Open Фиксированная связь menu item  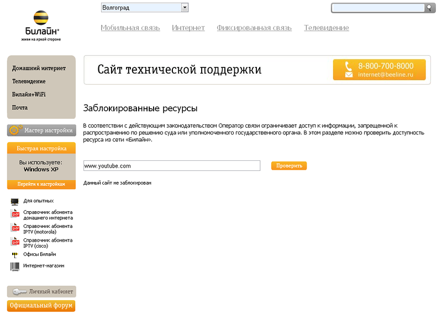254,28
